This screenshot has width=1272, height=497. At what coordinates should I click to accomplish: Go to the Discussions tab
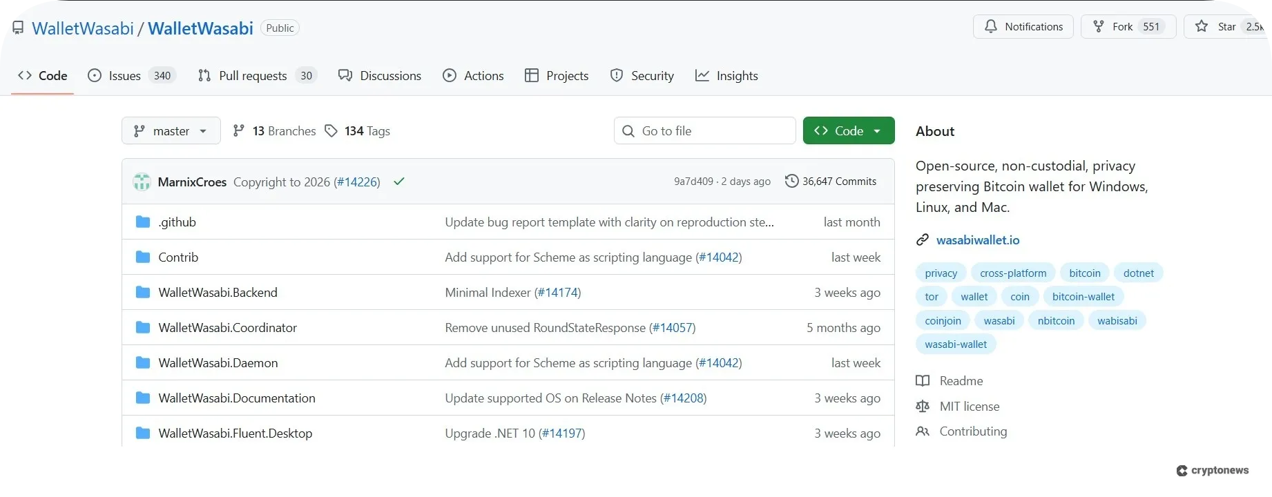380,75
